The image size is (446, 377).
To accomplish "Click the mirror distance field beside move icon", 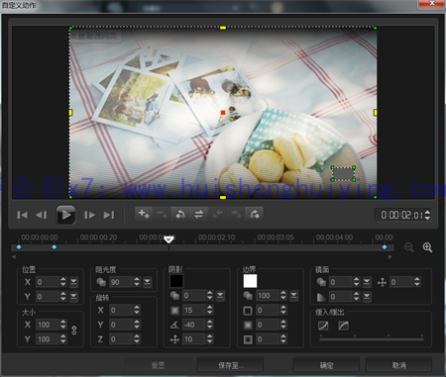I will [x=401, y=282].
